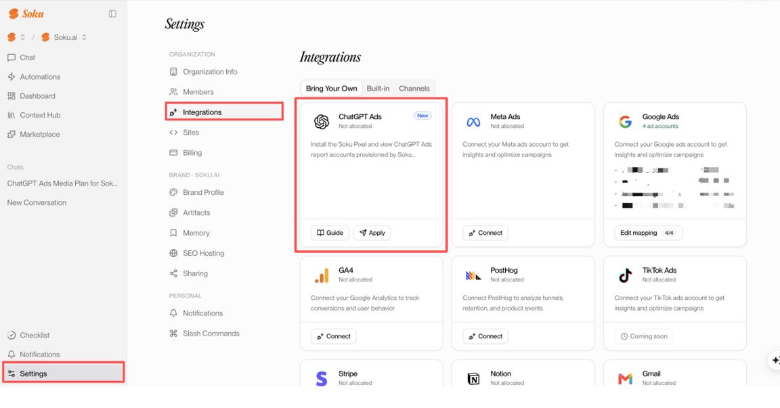The width and height of the screenshot is (780, 408).
Task: Apply for ChatGPT Ads integration
Action: point(372,233)
